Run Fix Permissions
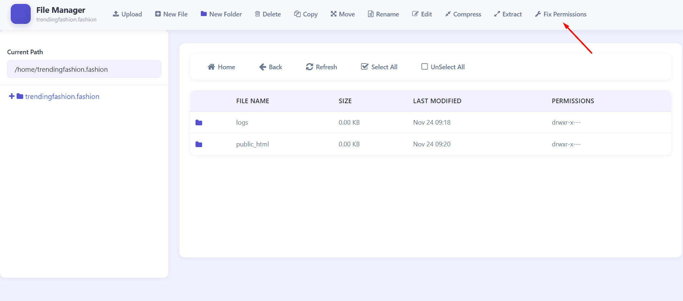Image resolution: width=683 pixels, height=301 pixels. click(x=560, y=14)
